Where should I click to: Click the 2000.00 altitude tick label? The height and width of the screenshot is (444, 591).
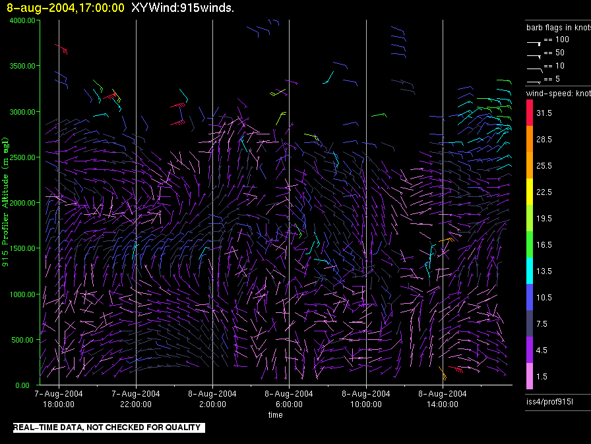click(22, 203)
